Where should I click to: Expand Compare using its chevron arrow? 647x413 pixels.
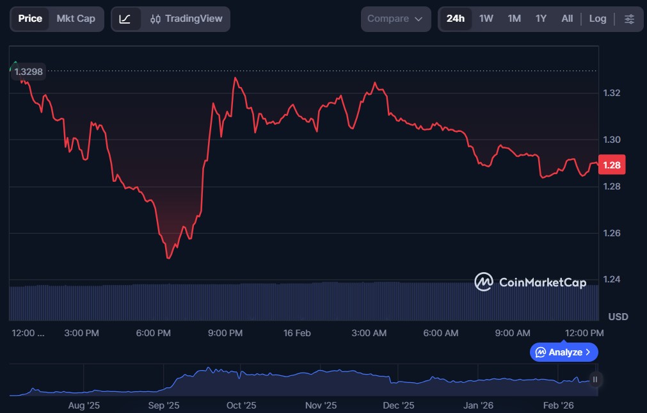[419, 19]
